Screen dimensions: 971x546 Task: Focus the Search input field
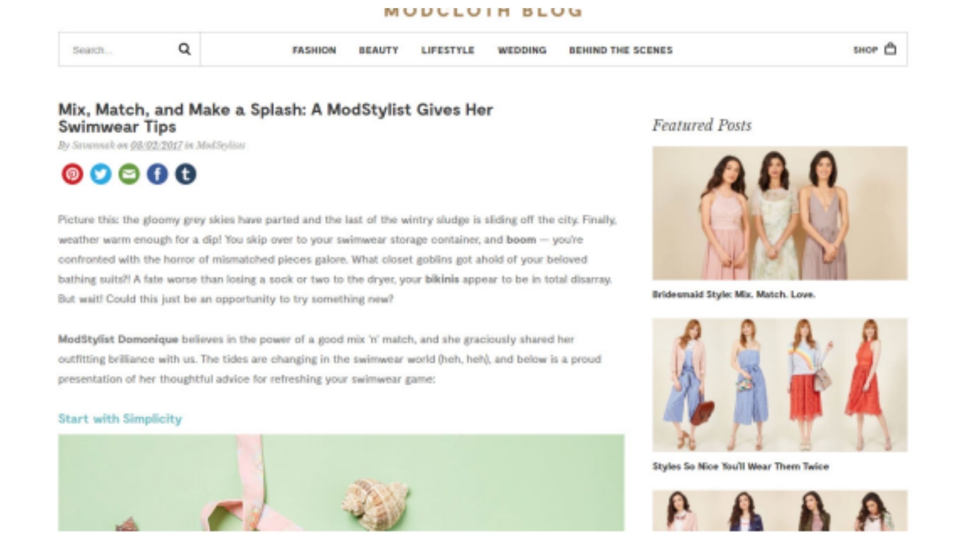pos(121,49)
